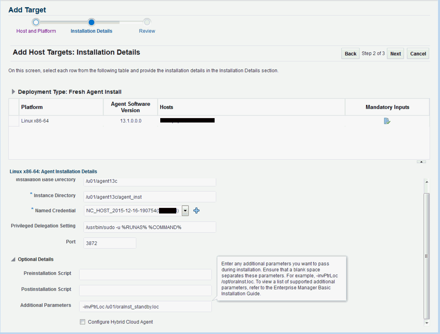Click the Privileged Delegation Setting field
The width and height of the screenshot is (440, 334).
tap(150, 227)
